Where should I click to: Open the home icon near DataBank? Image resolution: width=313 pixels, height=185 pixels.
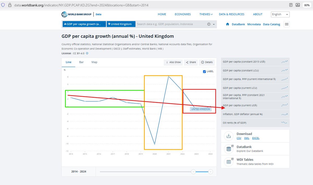point(227,24)
